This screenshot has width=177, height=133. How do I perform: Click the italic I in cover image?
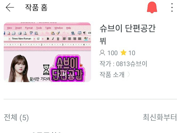pyautogui.click(x=53, y=39)
